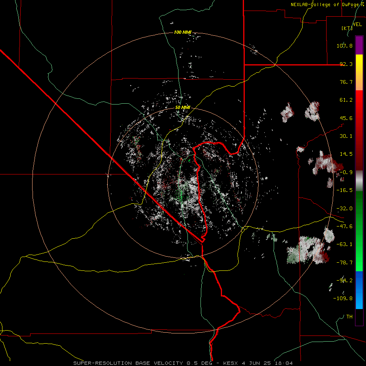
Task: Click the 50 NMI range ring label
Action: click(x=183, y=108)
